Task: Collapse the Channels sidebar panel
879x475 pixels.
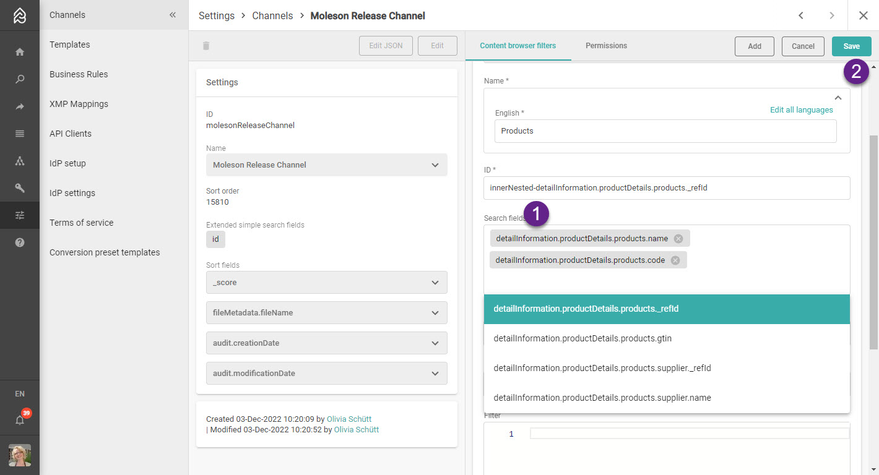Action: (173, 15)
